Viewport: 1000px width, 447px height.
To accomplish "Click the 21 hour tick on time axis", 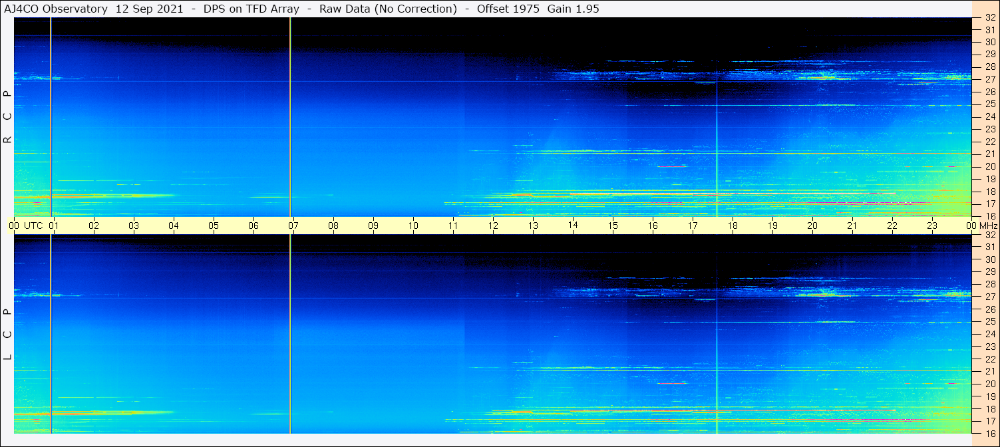I will tap(852, 225).
